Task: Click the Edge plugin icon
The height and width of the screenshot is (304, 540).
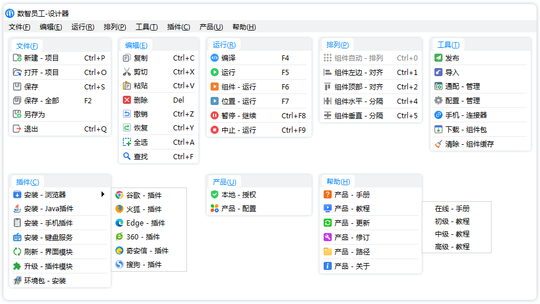Action: click(119, 223)
